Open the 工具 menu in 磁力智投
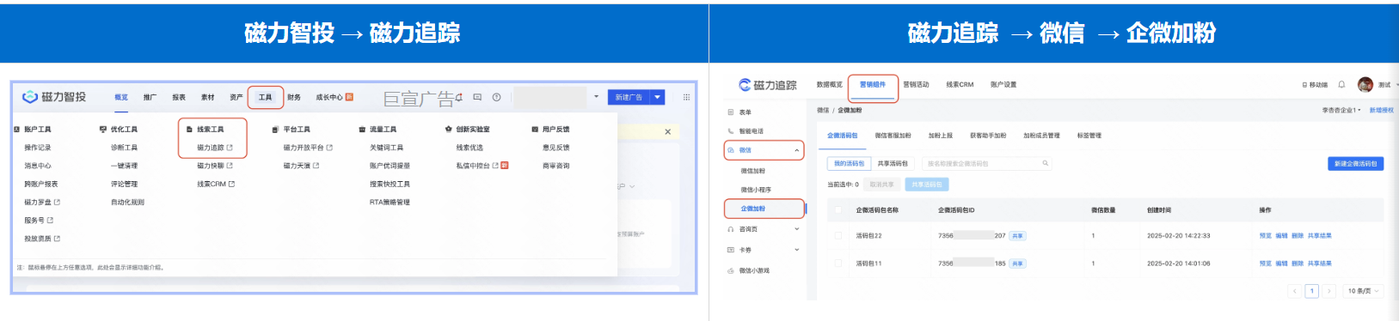This screenshot has width=1399, height=321. pos(266,97)
